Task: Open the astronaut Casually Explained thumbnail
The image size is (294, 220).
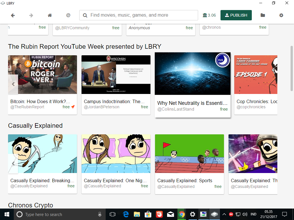Action: 253,154
